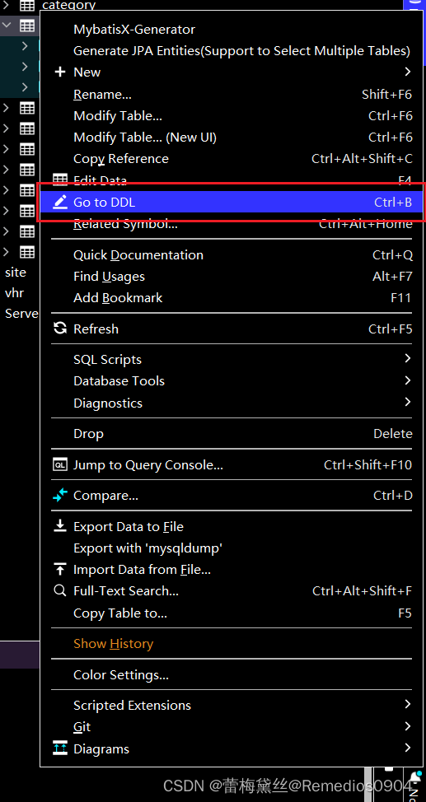Collapse the selected expanded table node
Viewport: 426px width, 802px height.
point(7,25)
